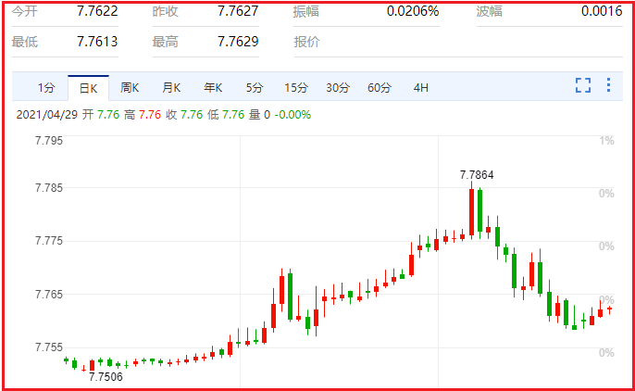Image resolution: width=635 pixels, height=391 pixels.
Task: Click the red candlestick above the 7.7506 label
Action: [92, 365]
